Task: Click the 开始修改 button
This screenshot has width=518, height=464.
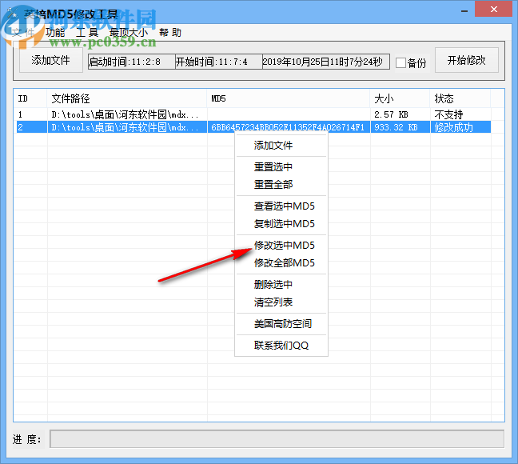Action: (x=467, y=60)
